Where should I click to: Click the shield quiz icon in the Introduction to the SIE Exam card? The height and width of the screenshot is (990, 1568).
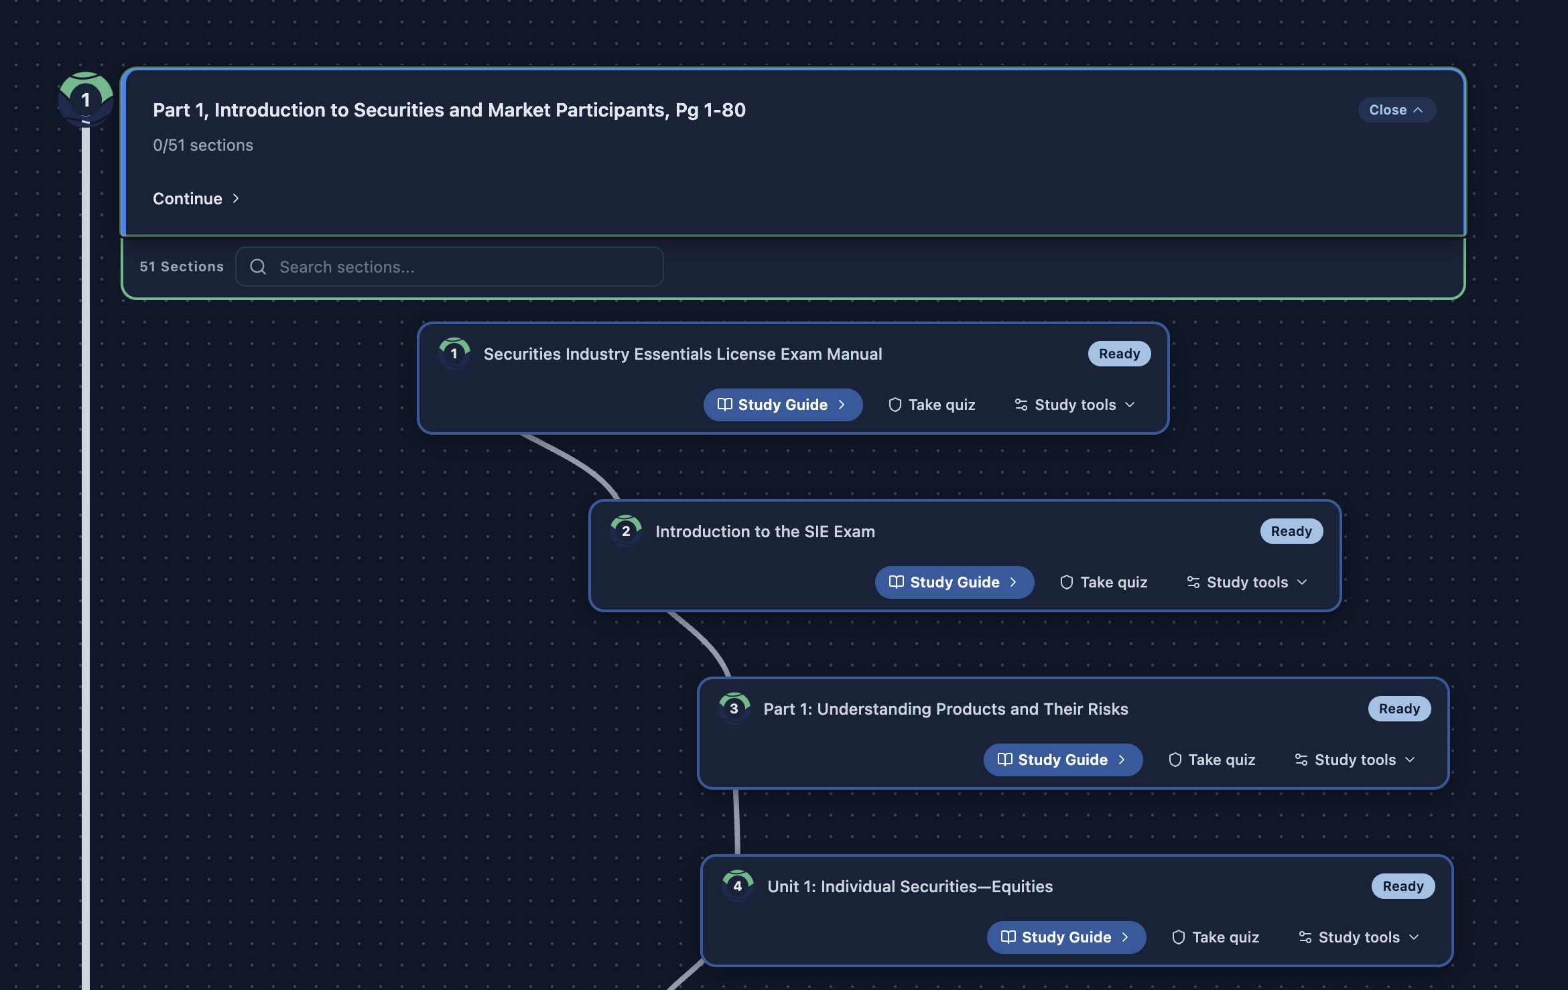(1067, 582)
